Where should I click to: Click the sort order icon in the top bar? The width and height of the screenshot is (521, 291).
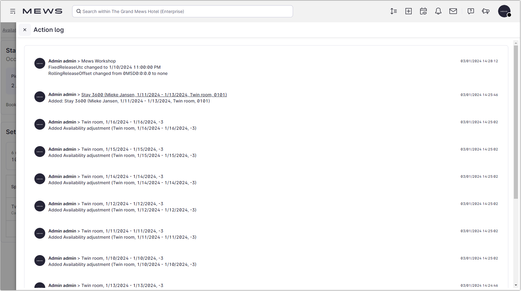394,11
